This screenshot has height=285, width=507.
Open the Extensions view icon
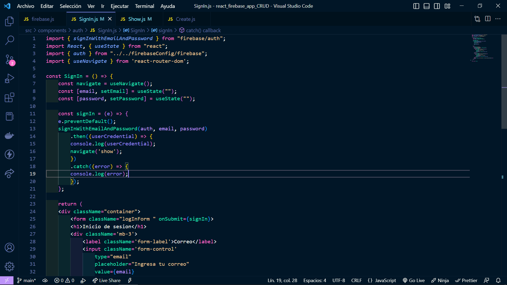click(x=10, y=97)
